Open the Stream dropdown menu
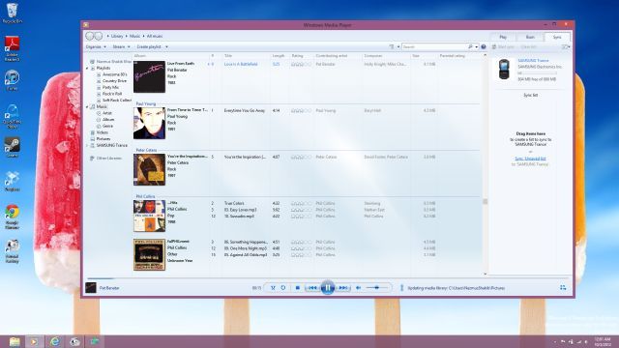This screenshot has height=348, width=619. pos(121,46)
